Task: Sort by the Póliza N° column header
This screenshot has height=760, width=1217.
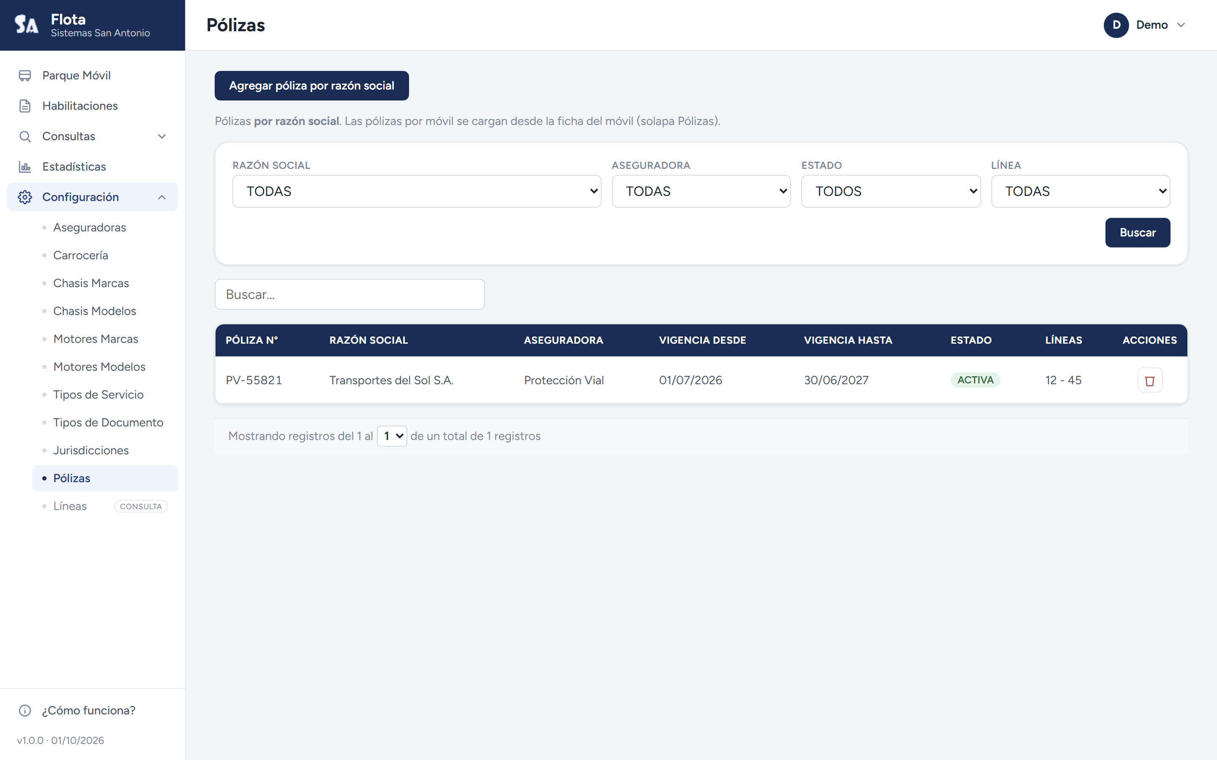Action: tap(251, 340)
